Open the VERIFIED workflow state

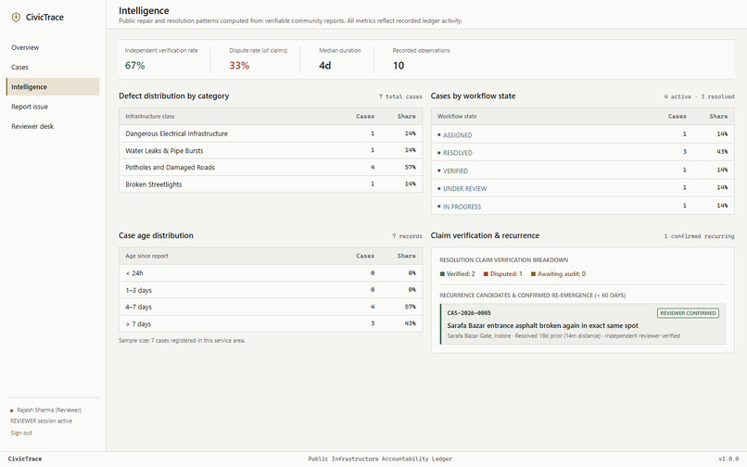455,171
